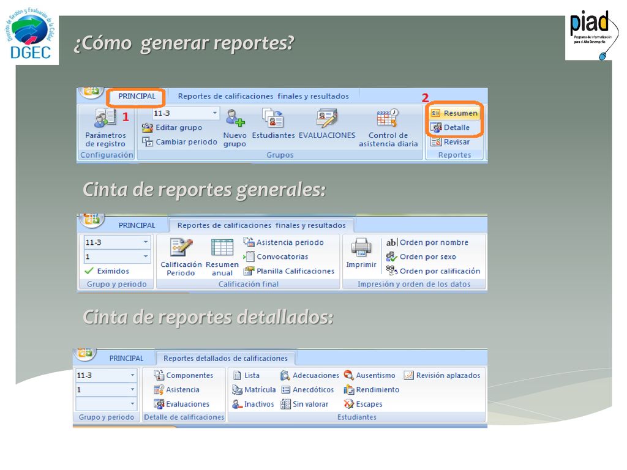Open Estudiantes in the Grupos section
Screen dimensions: 627x470
(x=273, y=124)
